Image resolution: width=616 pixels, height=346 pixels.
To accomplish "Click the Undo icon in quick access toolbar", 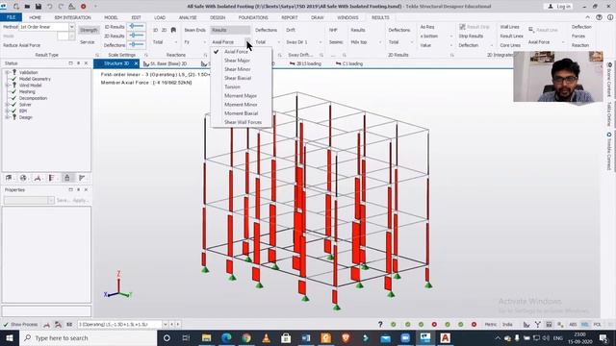I will click(x=49, y=7).
